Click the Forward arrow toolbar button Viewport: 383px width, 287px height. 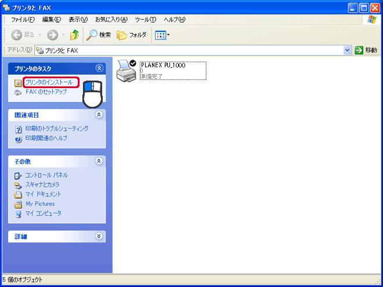[52, 35]
